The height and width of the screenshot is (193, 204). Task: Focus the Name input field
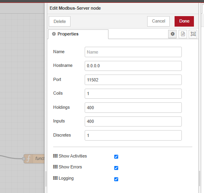point(133,52)
